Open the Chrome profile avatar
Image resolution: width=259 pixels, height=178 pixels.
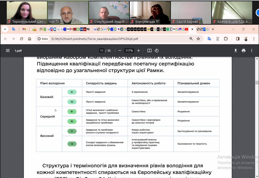click(x=246, y=39)
